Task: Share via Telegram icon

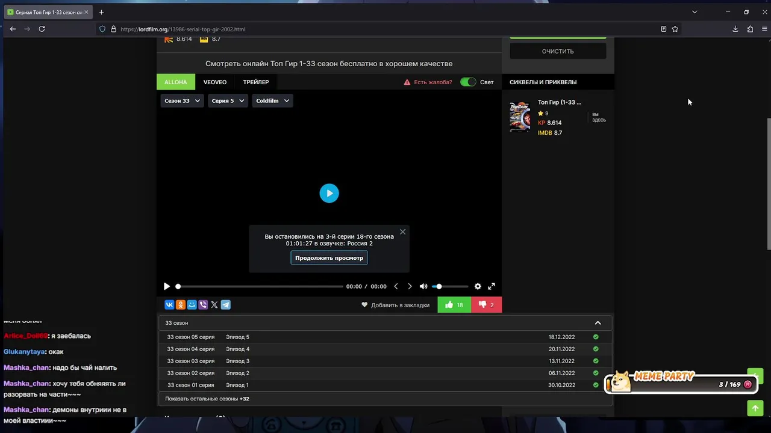Action: (x=225, y=305)
